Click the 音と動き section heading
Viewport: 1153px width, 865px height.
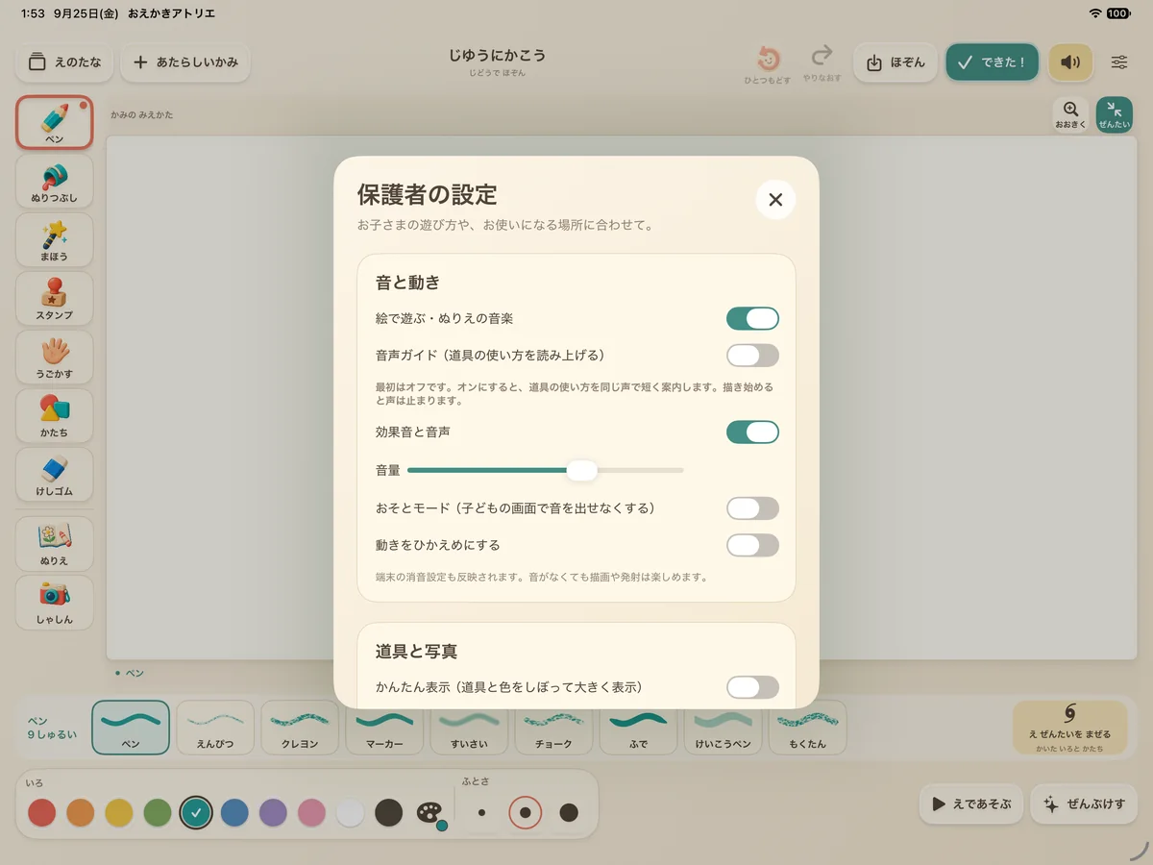click(407, 283)
